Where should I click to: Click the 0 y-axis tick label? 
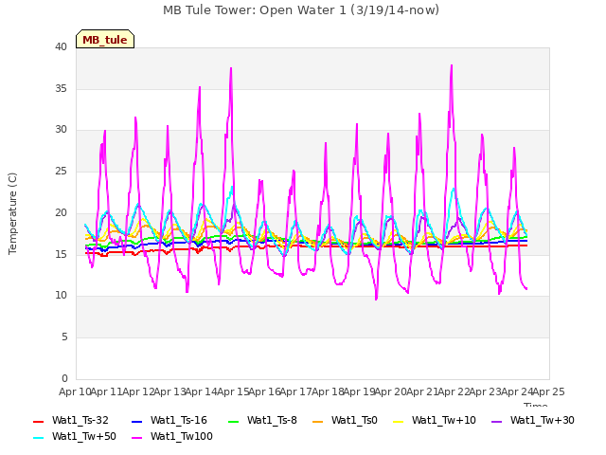pos(64,378)
